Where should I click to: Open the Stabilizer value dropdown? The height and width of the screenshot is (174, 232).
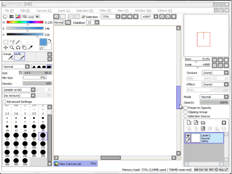[97, 23]
